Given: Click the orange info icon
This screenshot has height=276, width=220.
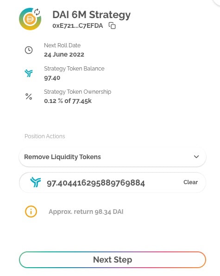Looking at the screenshot, I should pyautogui.click(x=31, y=212).
